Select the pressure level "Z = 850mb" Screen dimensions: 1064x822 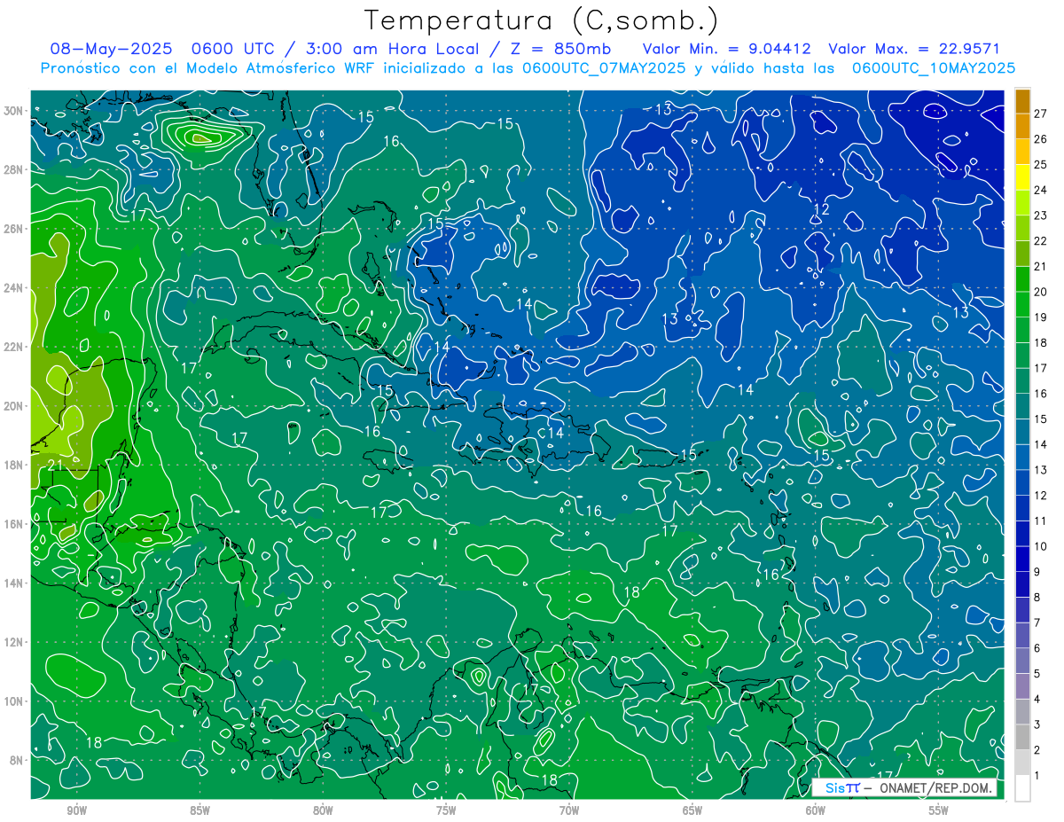click(x=561, y=50)
